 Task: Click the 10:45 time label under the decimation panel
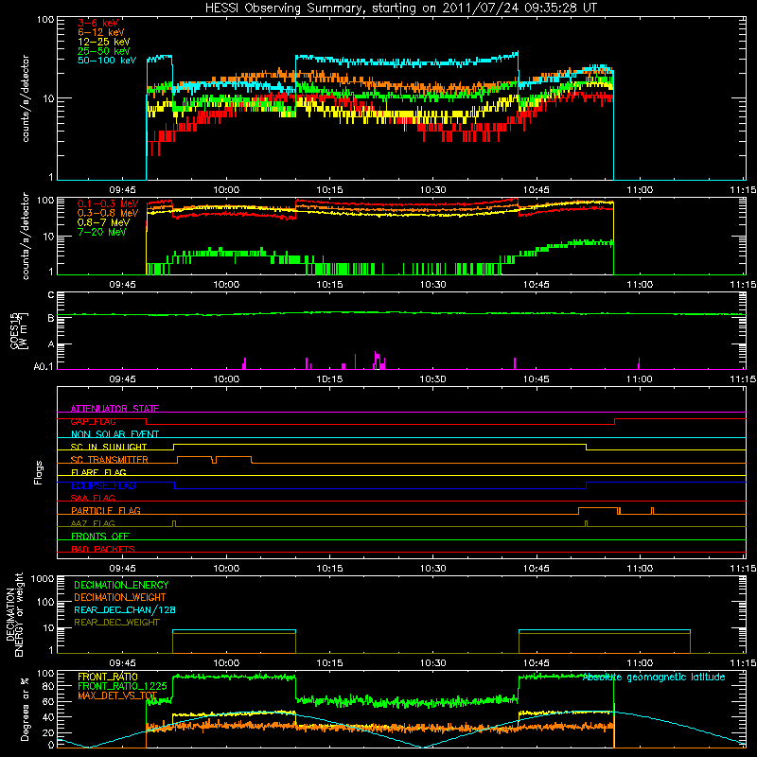click(536, 663)
